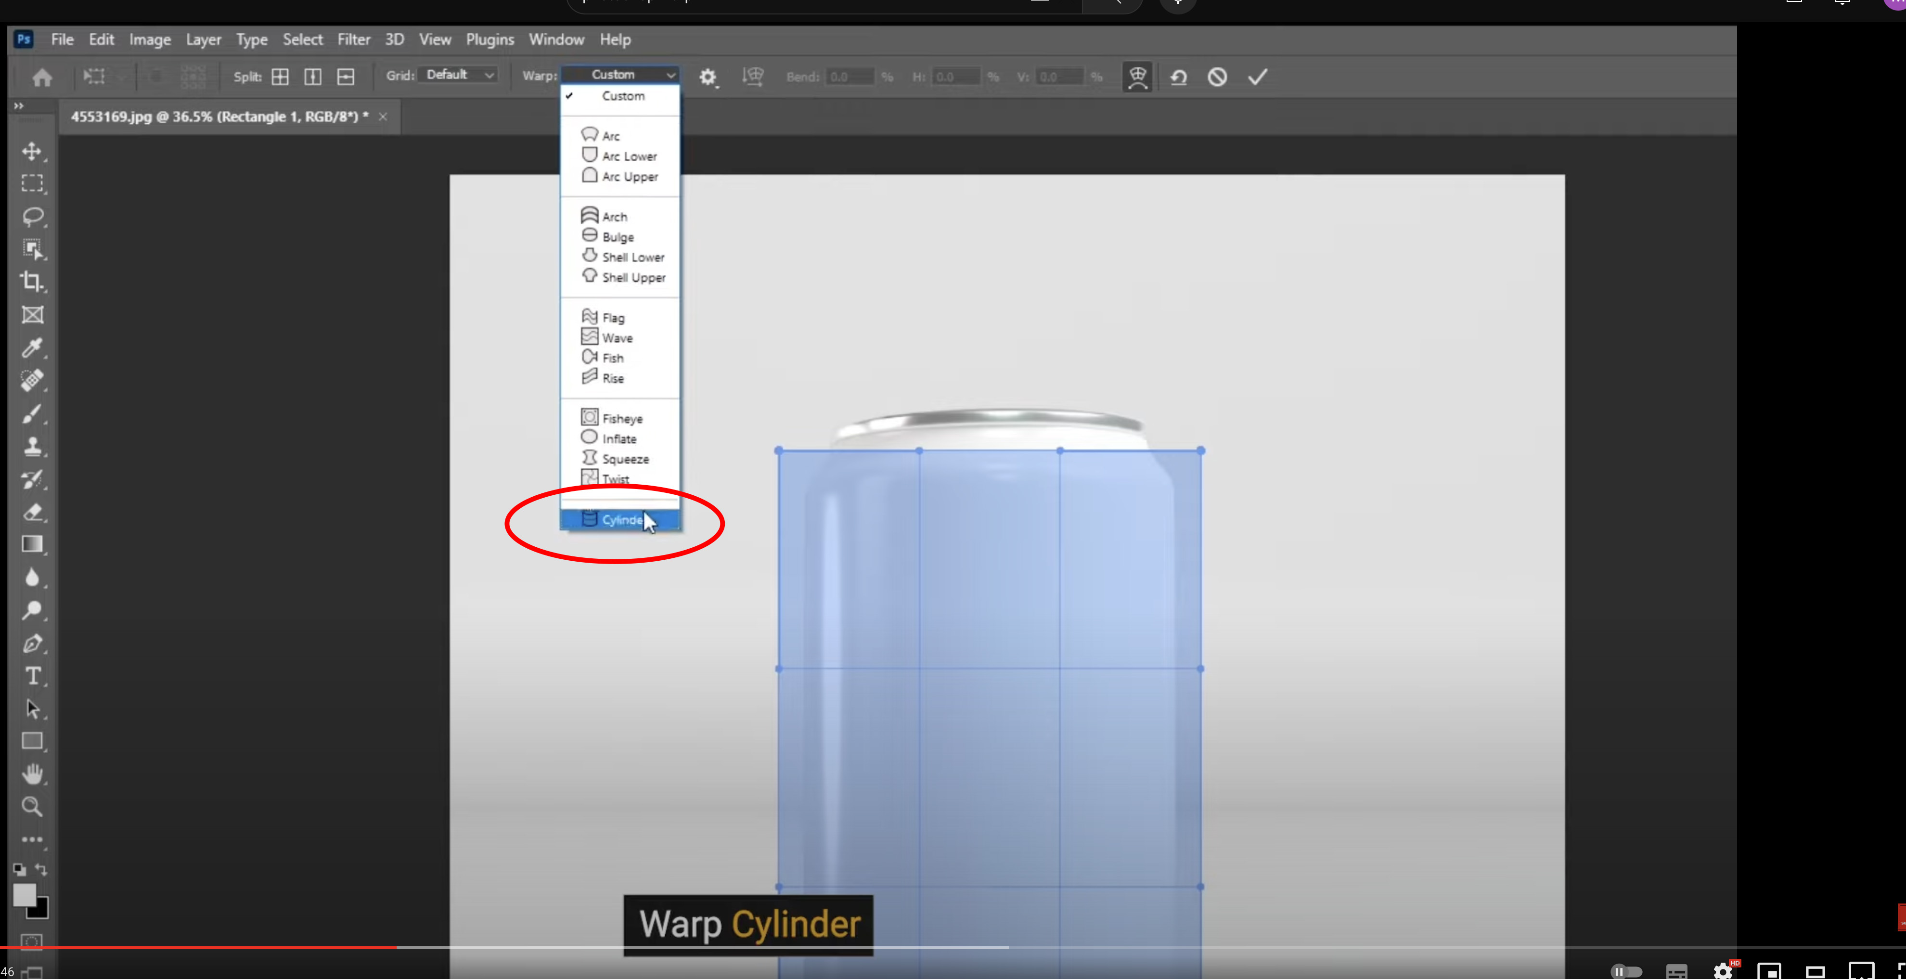Open the warp options gear settings
Viewport: 1906px width, 979px height.
click(x=708, y=76)
